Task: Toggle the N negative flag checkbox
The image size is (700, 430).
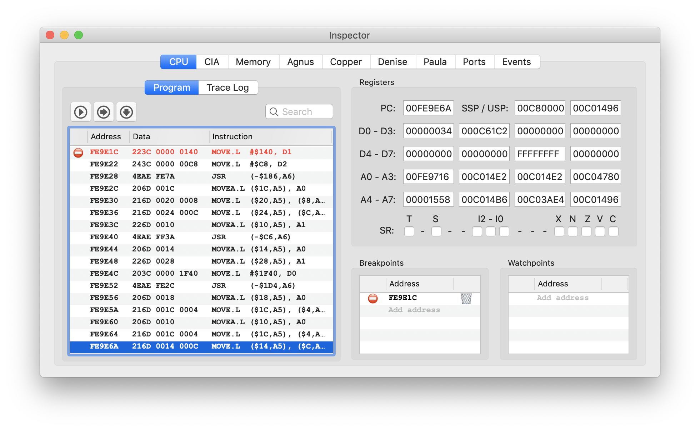Action: [x=573, y=231]
